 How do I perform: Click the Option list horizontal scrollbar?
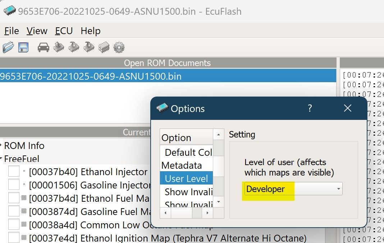click(187, 213)
